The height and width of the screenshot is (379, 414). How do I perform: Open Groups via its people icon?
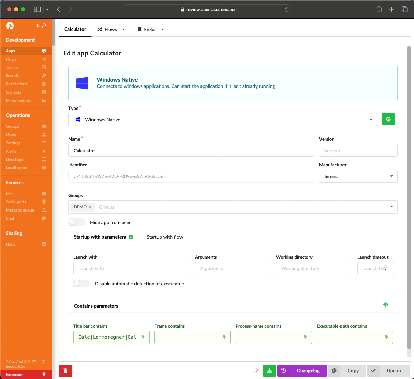point(44,126)
